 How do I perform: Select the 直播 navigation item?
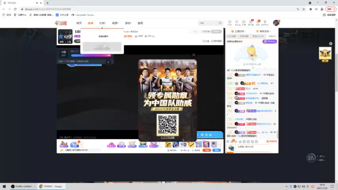[90, 23]
